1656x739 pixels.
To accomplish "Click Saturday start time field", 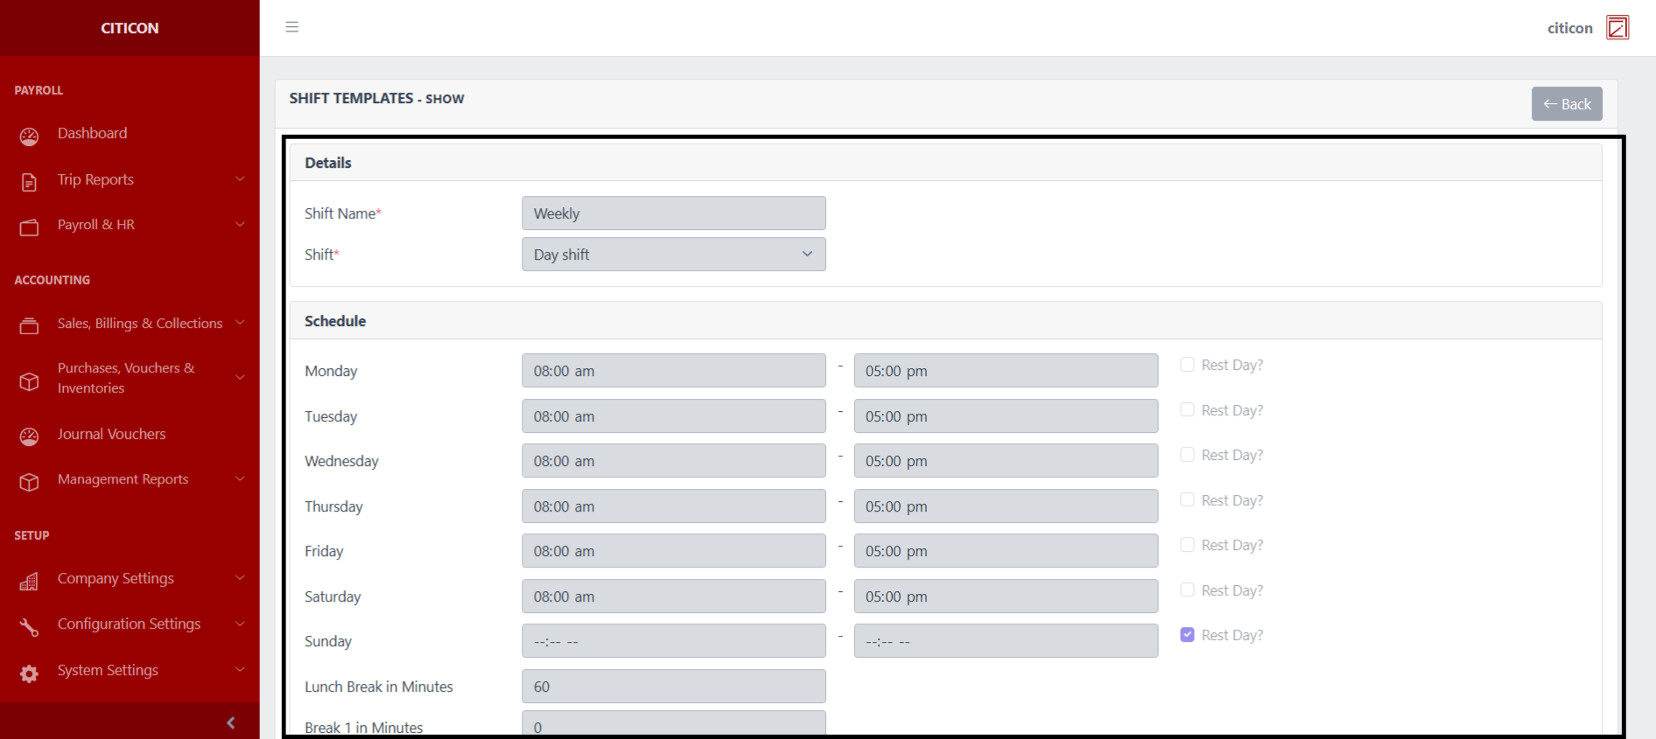I will pyautogui.click(x=674, y=596).
